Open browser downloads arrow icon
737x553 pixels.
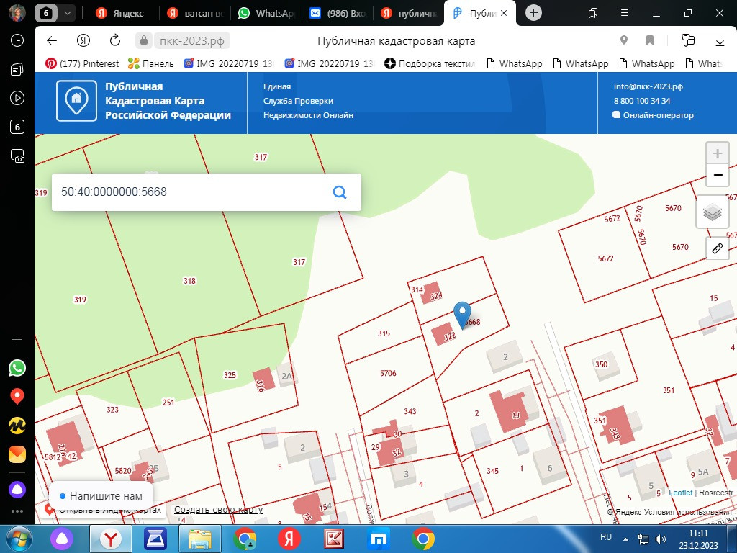tap(720, 41)
